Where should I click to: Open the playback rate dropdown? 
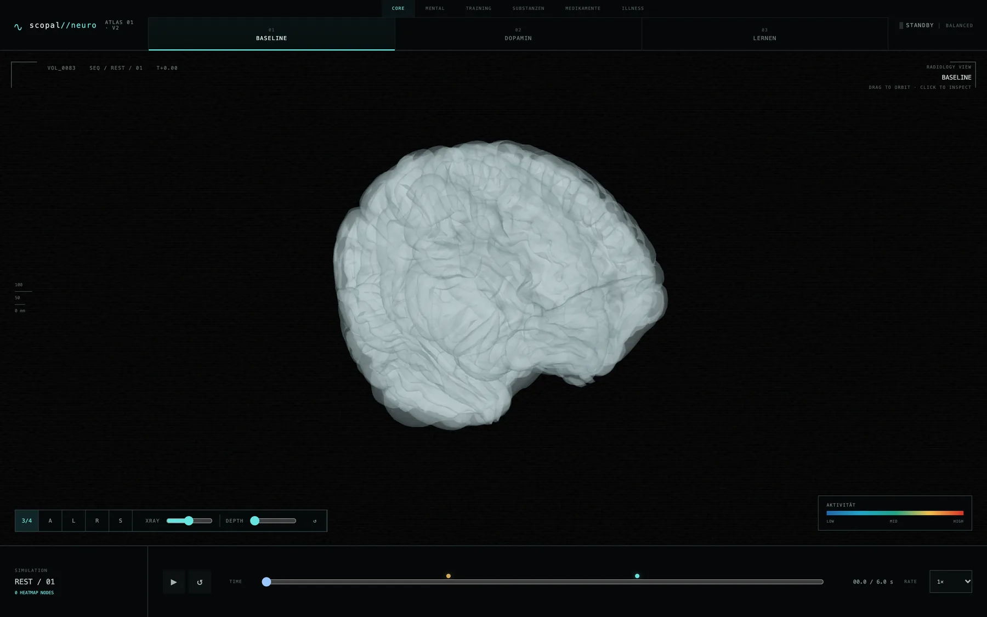pyautogui.click(x=951, y=581)
